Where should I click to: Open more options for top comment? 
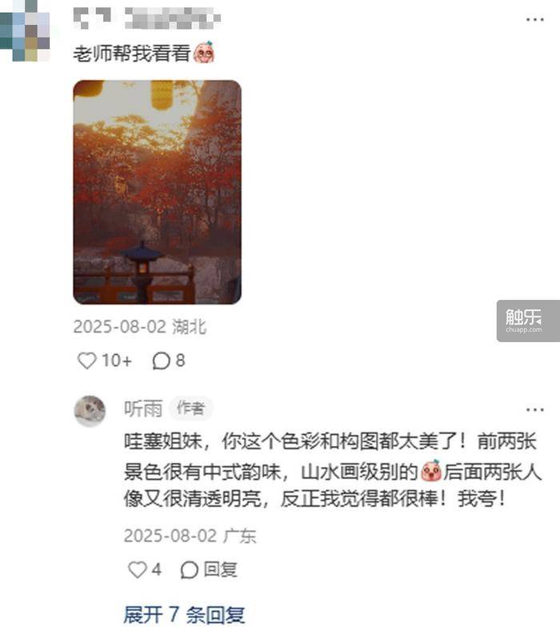[535, 19]
